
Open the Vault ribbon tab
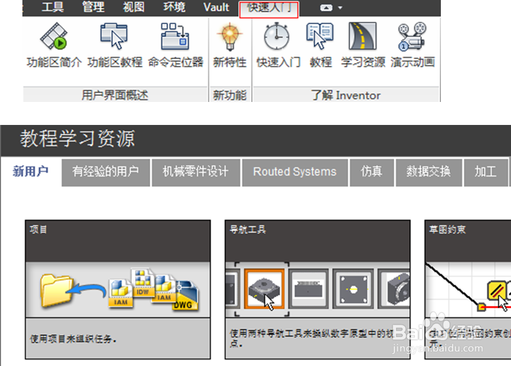[216, 7]
